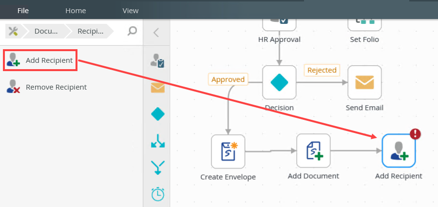Select the Timer clock icon in favorites bar
The height and width of the screenshot is (207, 438).
tap(157, 193)
